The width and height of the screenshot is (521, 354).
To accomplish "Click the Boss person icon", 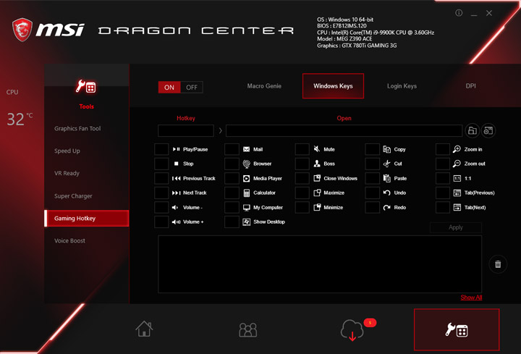I will point(317,164).
